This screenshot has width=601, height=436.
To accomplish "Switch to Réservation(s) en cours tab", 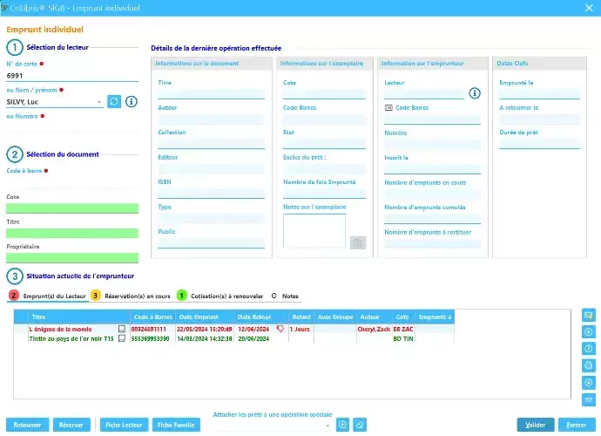I will point(130,296).
